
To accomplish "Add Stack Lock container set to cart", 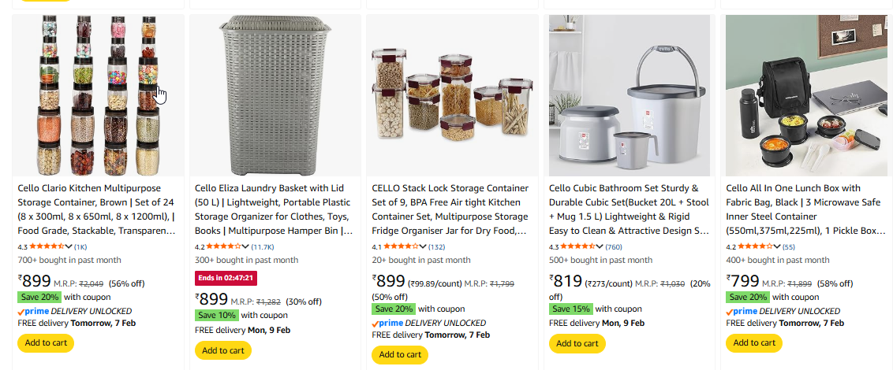I will (400, 354).
